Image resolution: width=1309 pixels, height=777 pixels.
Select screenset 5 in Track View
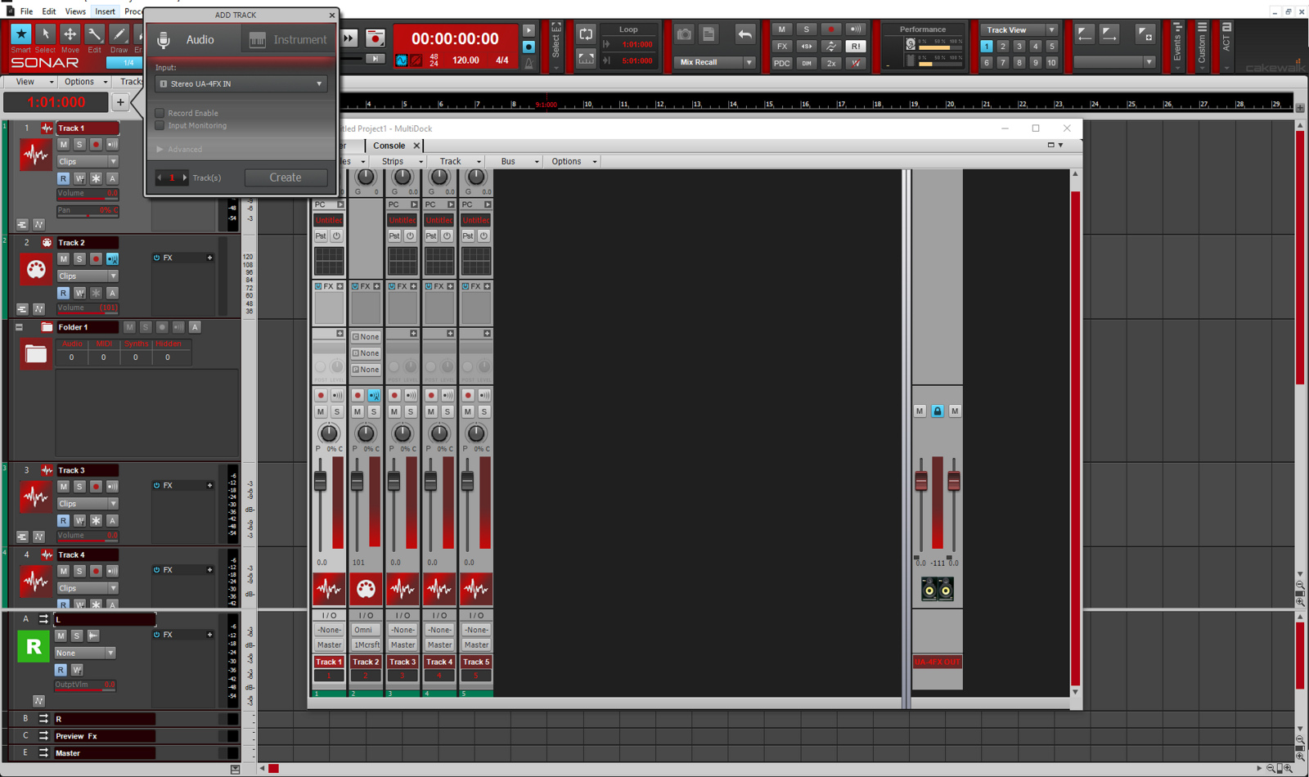pyautogui.click(x=1052, y=47)
